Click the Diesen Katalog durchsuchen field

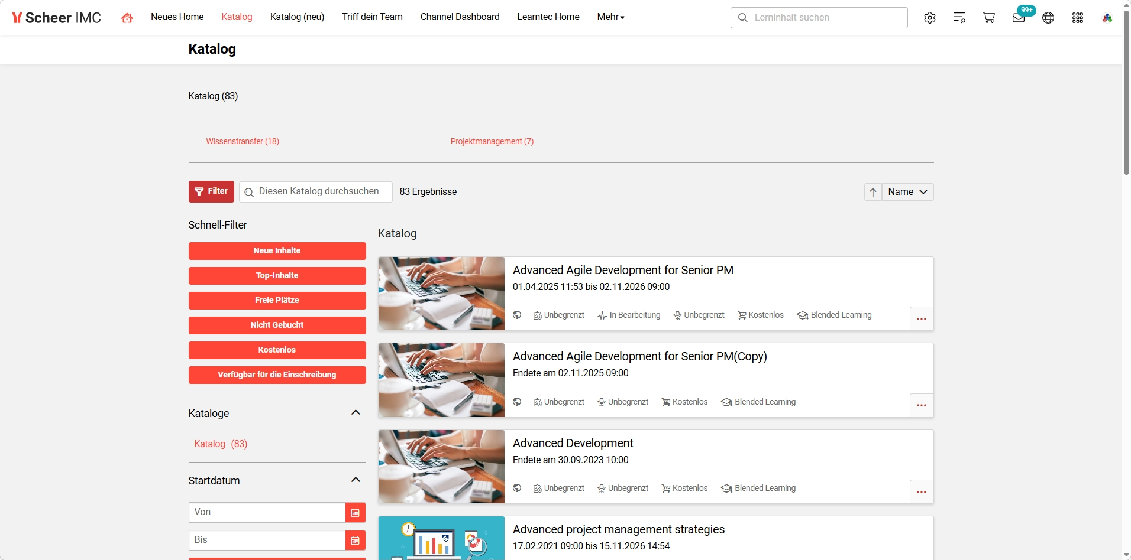(x=316, y=192)
